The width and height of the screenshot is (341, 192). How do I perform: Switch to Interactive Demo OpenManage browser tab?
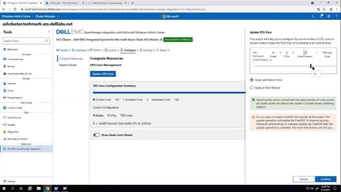[107, 3]
